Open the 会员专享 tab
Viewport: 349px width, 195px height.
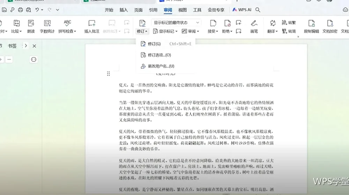[x=216, y=10]
